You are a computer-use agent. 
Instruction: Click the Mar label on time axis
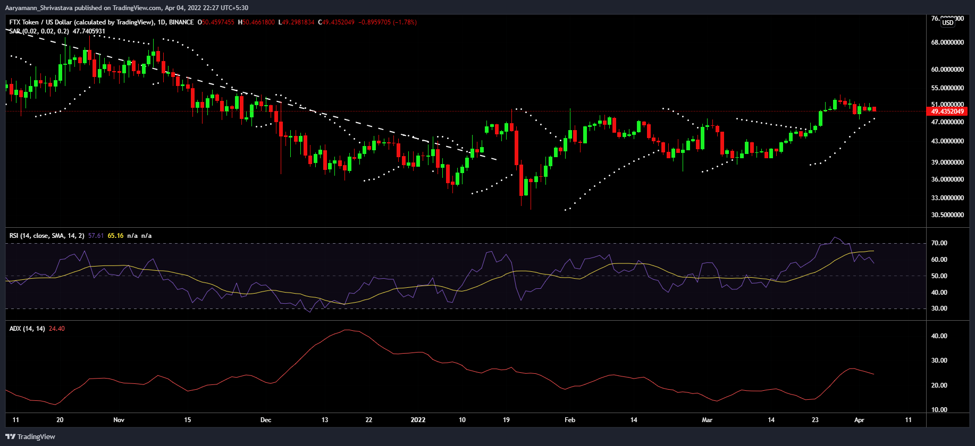pyautogui.click(x=707, y=420)
